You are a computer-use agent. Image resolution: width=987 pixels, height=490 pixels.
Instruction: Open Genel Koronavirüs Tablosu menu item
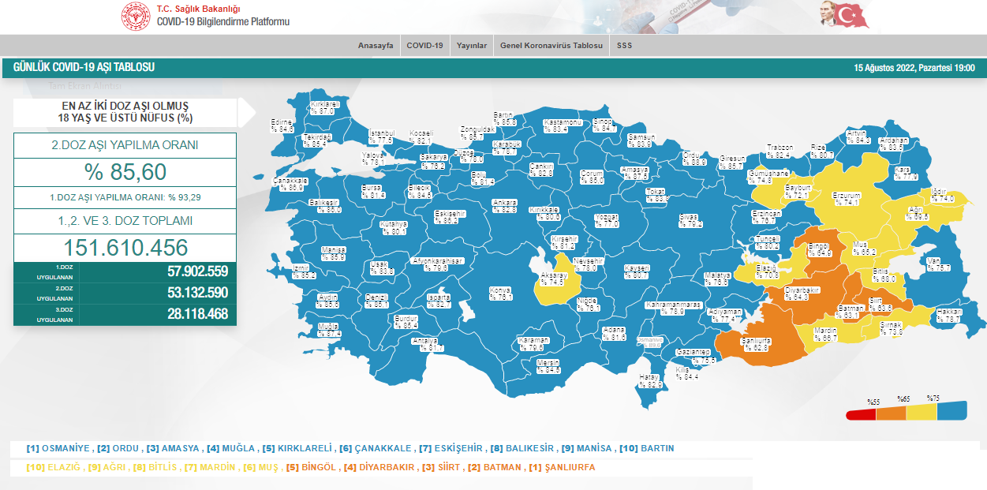tap(551, 46)
